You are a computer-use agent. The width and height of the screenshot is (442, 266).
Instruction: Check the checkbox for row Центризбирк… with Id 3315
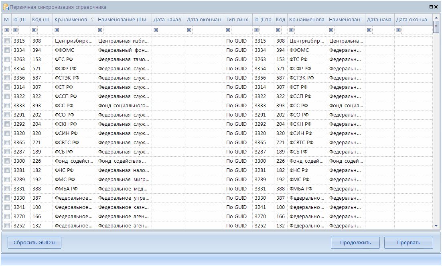click(x=7, y=41)
